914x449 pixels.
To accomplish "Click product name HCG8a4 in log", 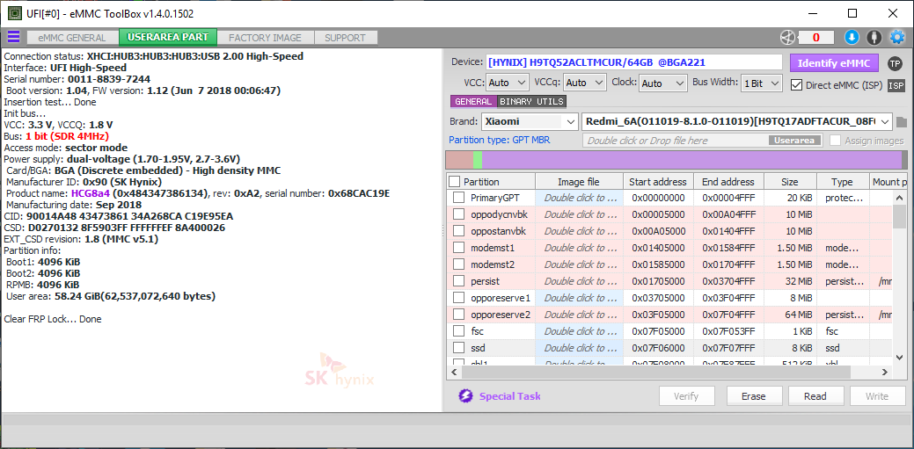I will coord(91,192).
